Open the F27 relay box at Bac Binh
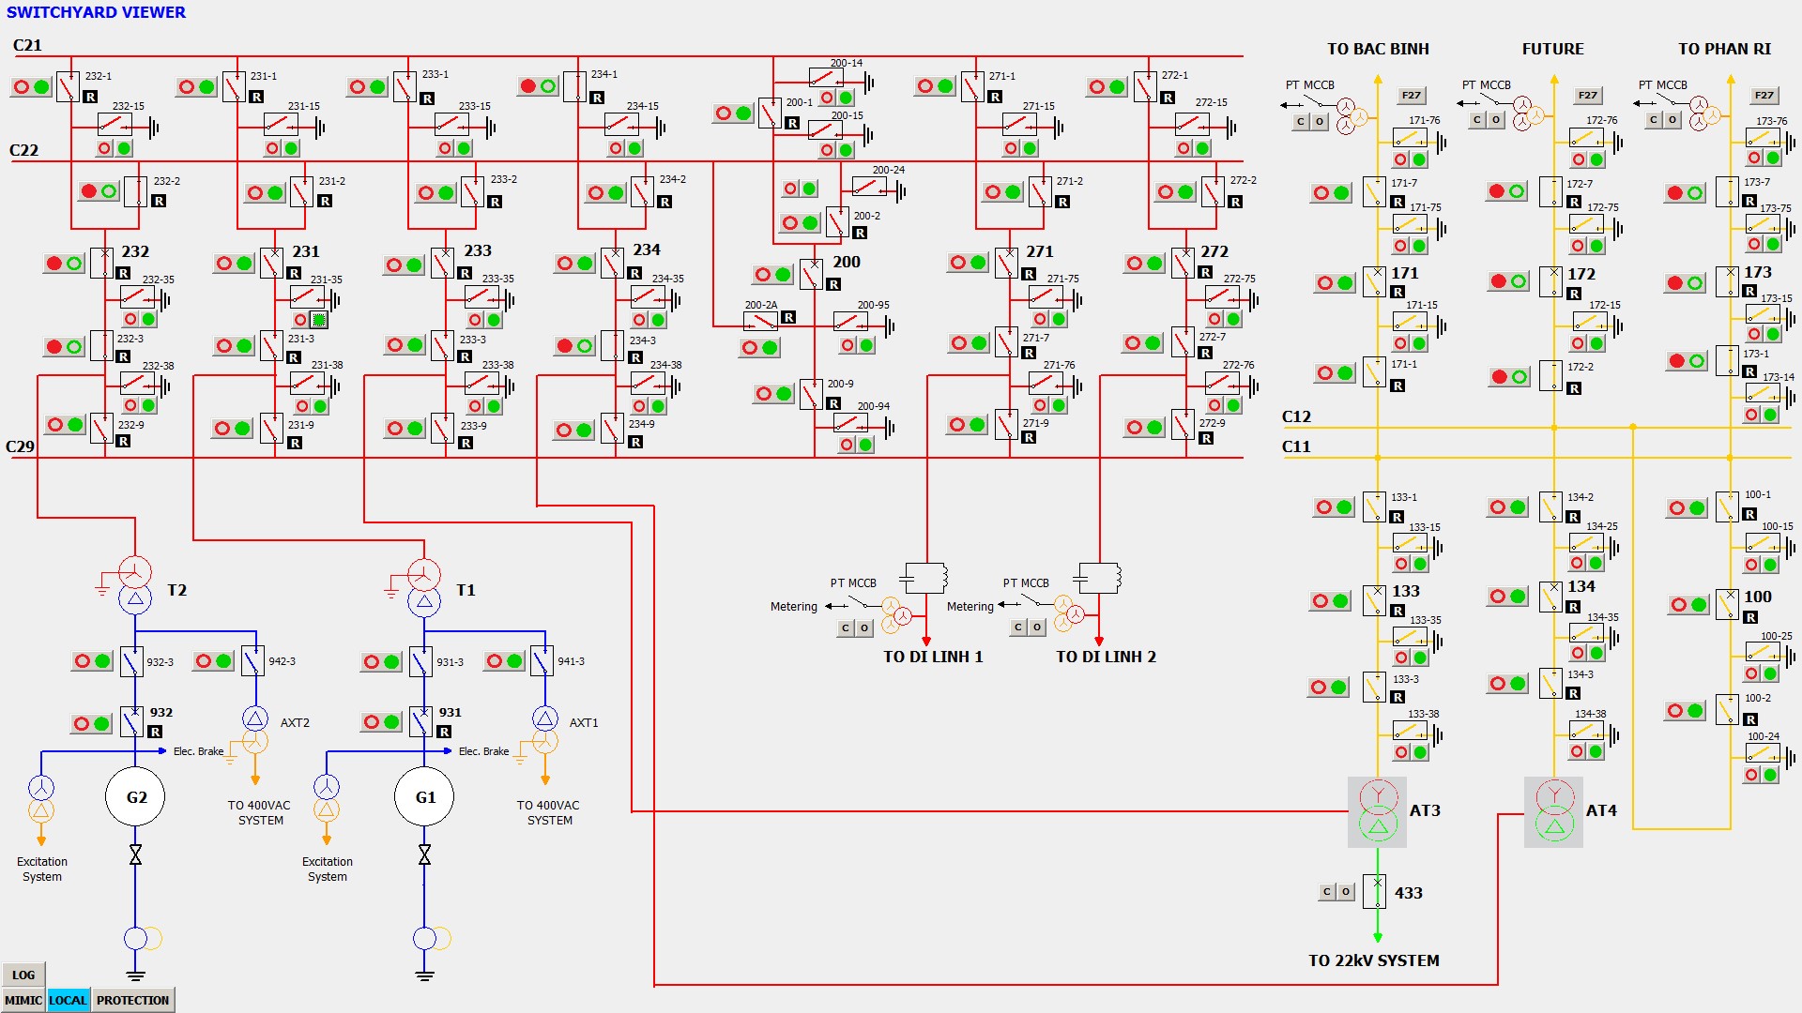Viewport: 1802px width, 1013px height. point(1411,95)
